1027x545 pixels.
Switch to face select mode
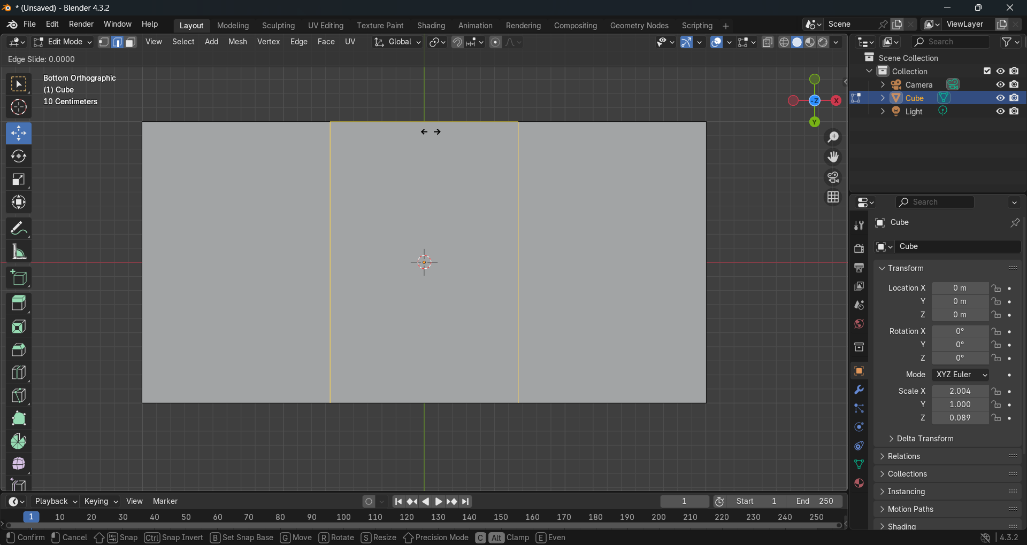click(x=131, y=42)
